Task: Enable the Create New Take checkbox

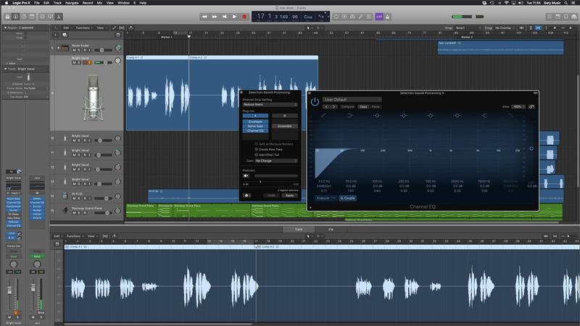Action: (x=255, y=150)
